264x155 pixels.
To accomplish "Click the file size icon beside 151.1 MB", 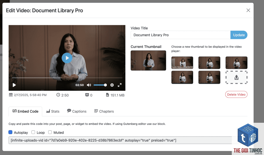I will click(108, 95).
